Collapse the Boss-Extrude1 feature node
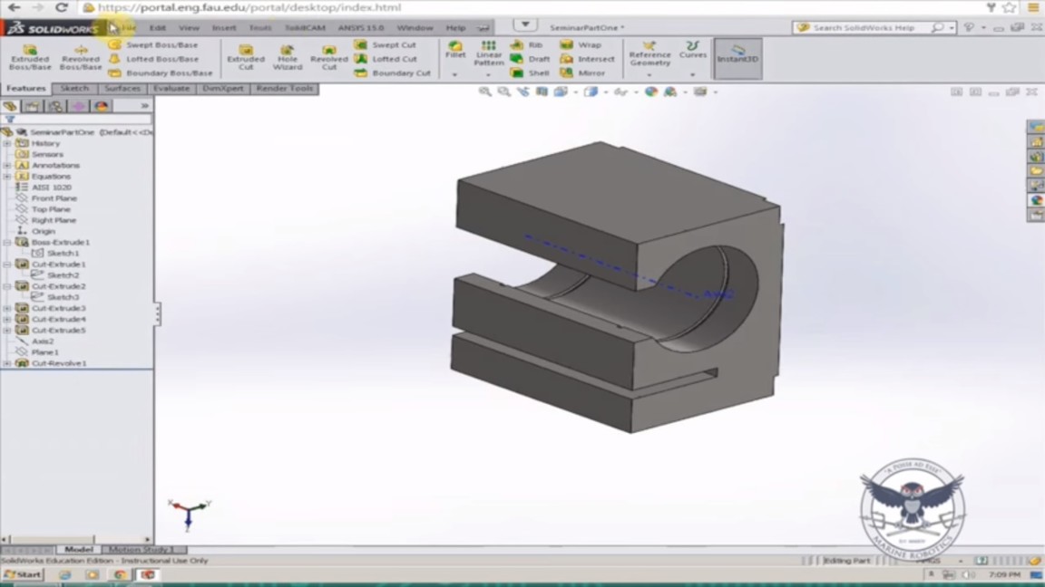 [x=7, y=243]
